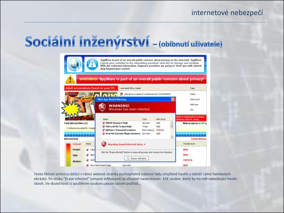284x213 pixels.
Task: Click Warning found infected data: 4 text
Action: (126, 144)
